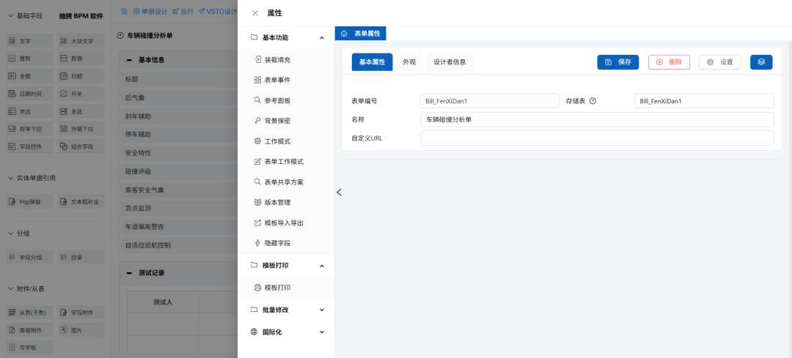Screen dimensions: 792x358
Task: Select the 数值 field control
Action: (81, 59)
